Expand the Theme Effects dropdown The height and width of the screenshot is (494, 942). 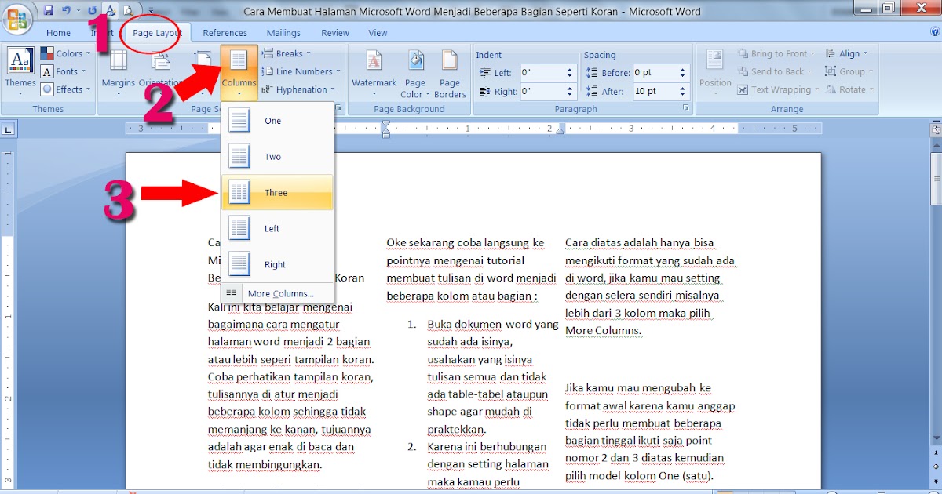pyautogui.click(x=65, y=89)
